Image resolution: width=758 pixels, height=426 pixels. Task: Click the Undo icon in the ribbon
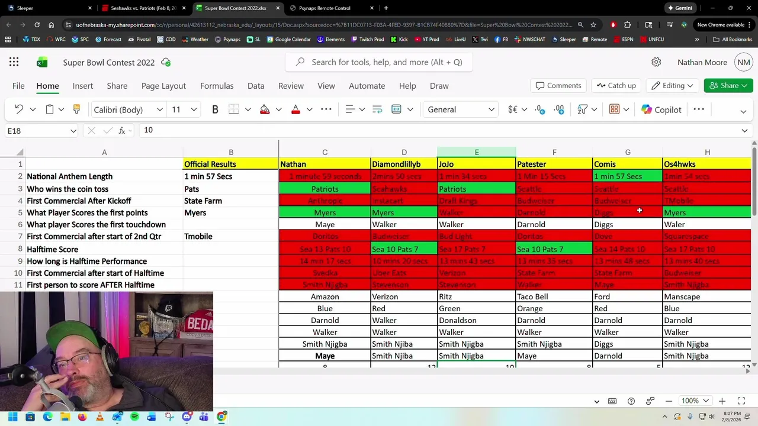coord(19,109)
